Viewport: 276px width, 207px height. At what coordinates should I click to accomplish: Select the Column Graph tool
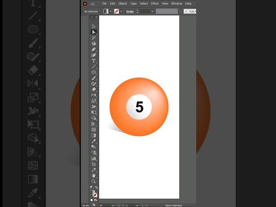94,158
